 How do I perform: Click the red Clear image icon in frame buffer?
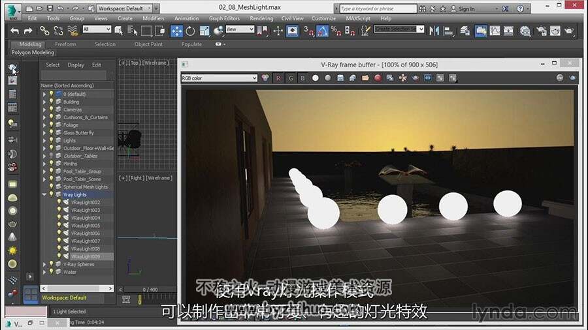[378, 78]
